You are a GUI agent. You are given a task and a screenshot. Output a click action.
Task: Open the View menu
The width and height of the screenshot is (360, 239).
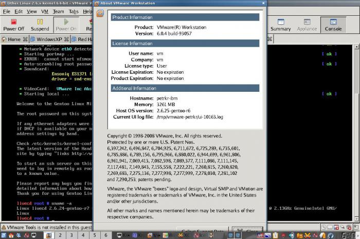click(32, 11)
